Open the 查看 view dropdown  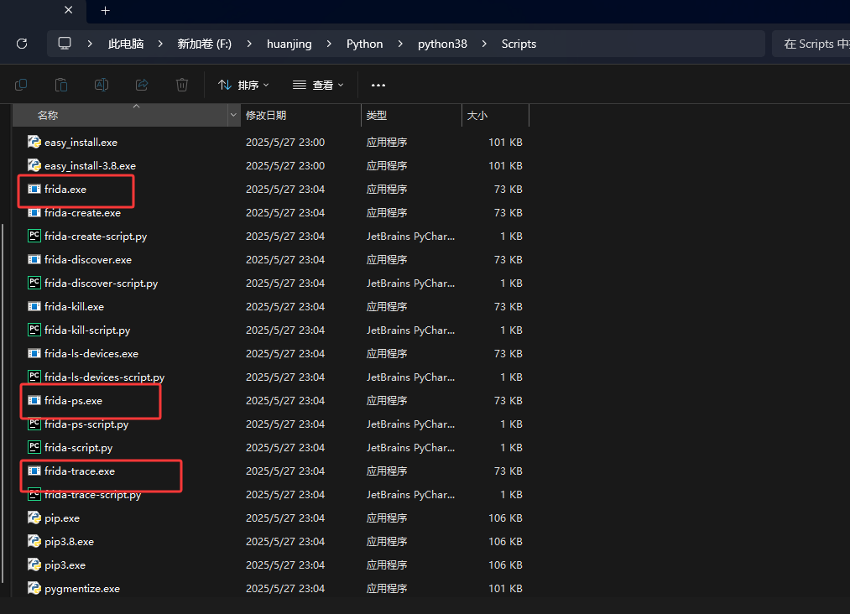[x=318, y=85]
